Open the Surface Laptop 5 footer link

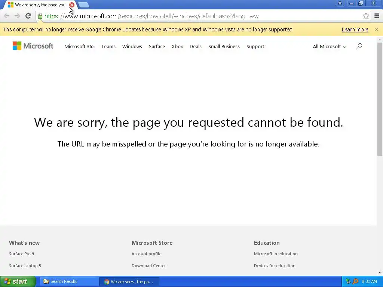coord(25,266)
